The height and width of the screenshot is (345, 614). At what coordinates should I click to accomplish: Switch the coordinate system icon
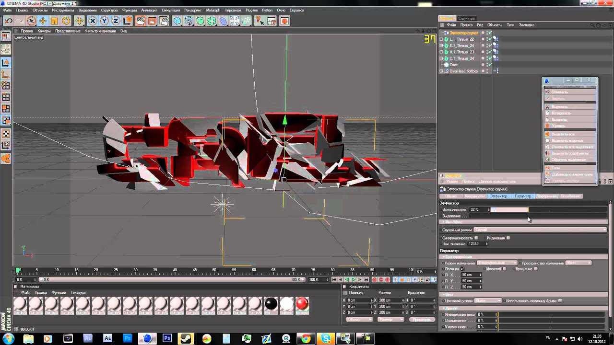pyautogui.click(x=127, y=21)
